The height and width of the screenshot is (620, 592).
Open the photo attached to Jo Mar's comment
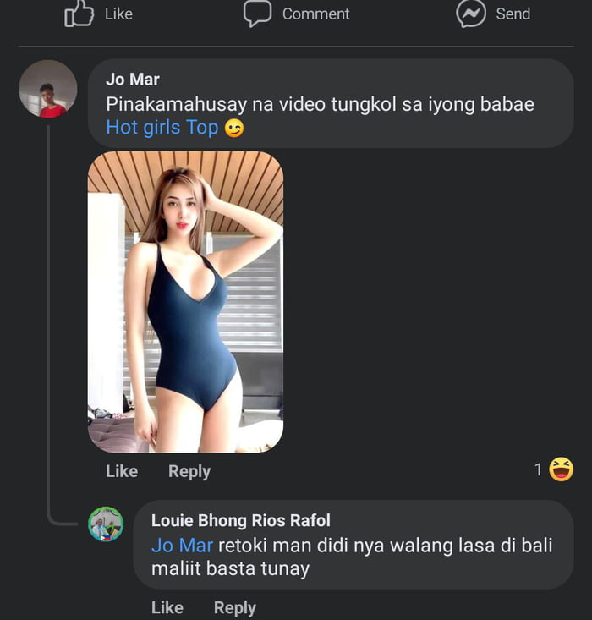coord(185,302)
